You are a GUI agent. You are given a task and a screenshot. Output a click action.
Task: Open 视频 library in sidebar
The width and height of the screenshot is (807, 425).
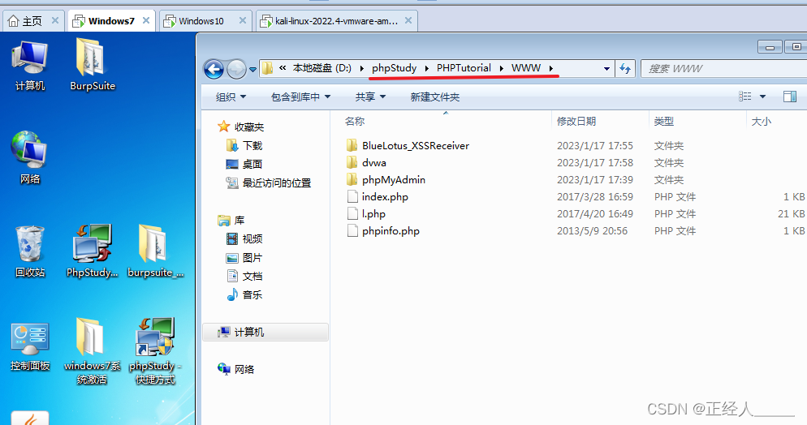tap(244, 238)
